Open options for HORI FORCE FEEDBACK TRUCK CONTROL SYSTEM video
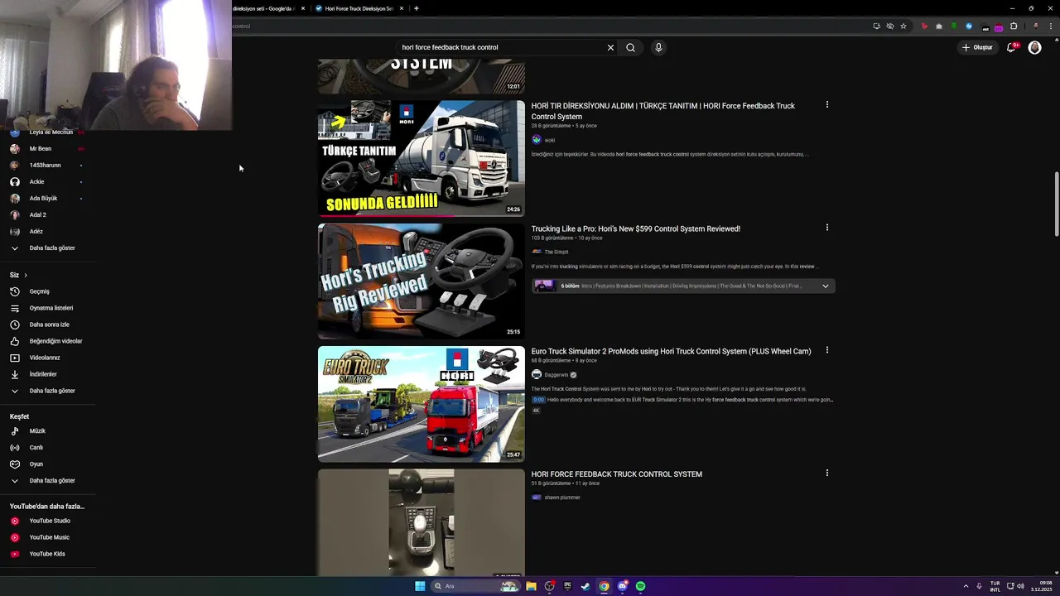The height and width of the screenshot is (596, 1060). (826, 473)
